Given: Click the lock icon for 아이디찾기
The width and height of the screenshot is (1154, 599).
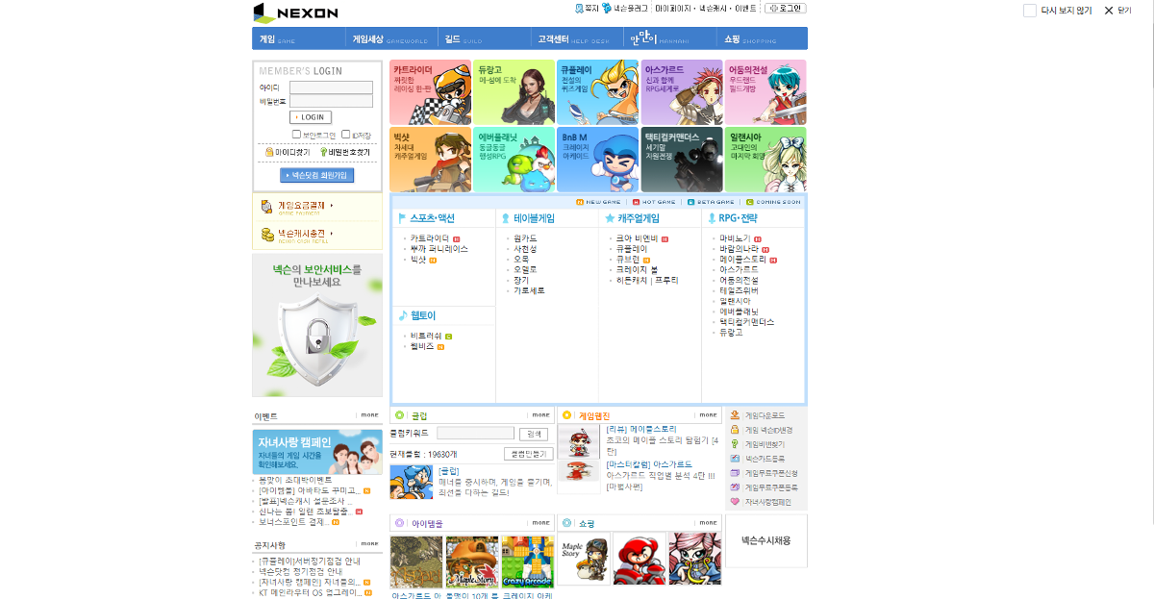Looking at the screenshot, I should (x=269, y=152).
